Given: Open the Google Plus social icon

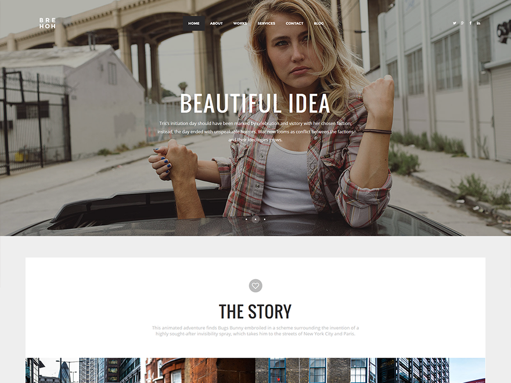Looking at the screenshot, I should (x=462, y=23).
